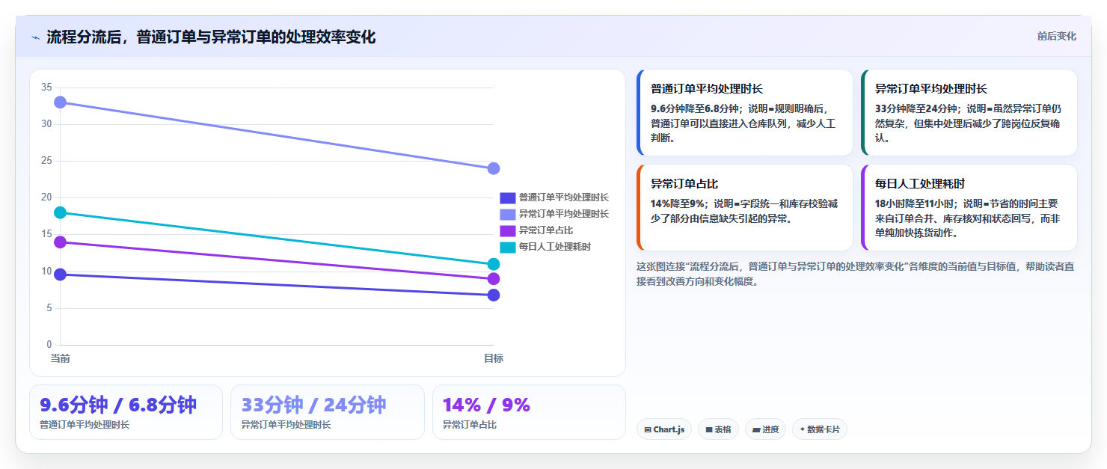This screenshot has height=469, width=1107.
Task: Toggle 异常订单平均处理时长 legend color box
Action: pos(508,214)
